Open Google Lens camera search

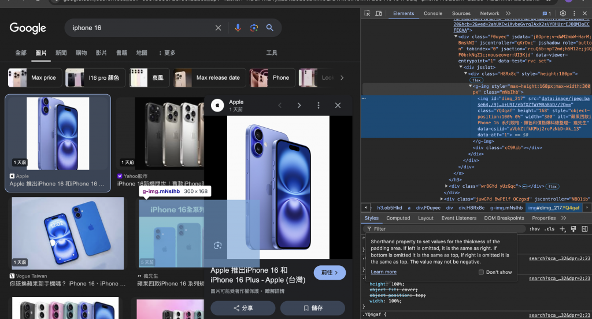(254, 28)
